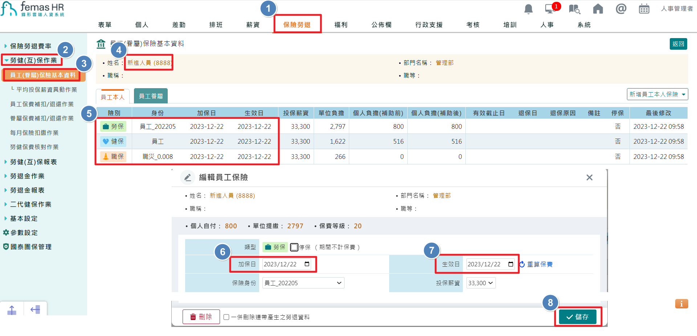Open 參數設定 via its gear icon
This screenshot has width=697, height=336.
pyautogui.click(x=6, y=233)
